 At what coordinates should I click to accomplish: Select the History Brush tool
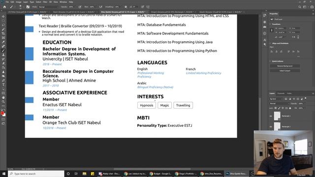3,59
